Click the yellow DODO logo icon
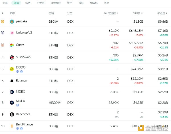The height and width of the screenshot is (134, 171). coord(12,69)
